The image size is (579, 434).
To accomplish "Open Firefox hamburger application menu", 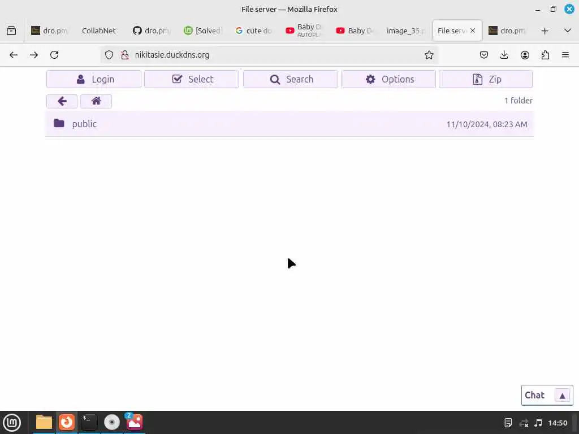I will tap(565, 55).
